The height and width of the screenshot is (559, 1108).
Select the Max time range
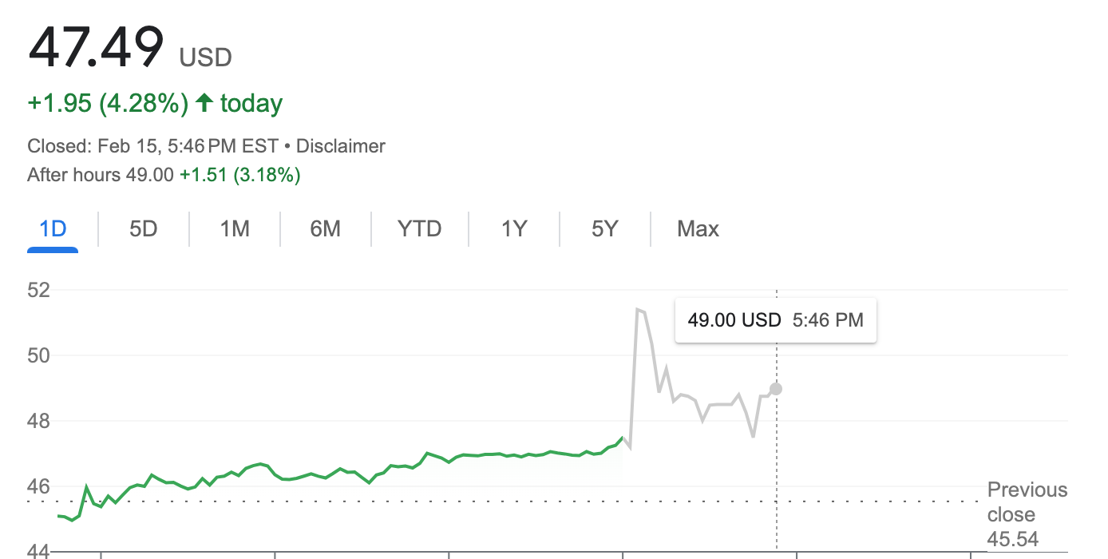pos(698,229)
